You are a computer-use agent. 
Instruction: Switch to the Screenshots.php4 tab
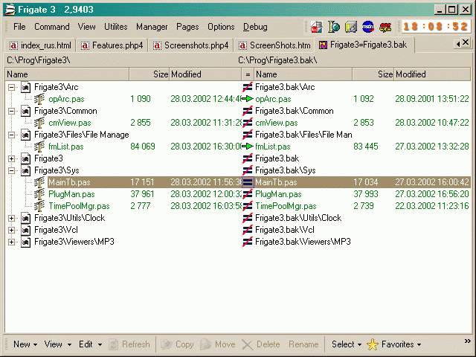(190, 45)
